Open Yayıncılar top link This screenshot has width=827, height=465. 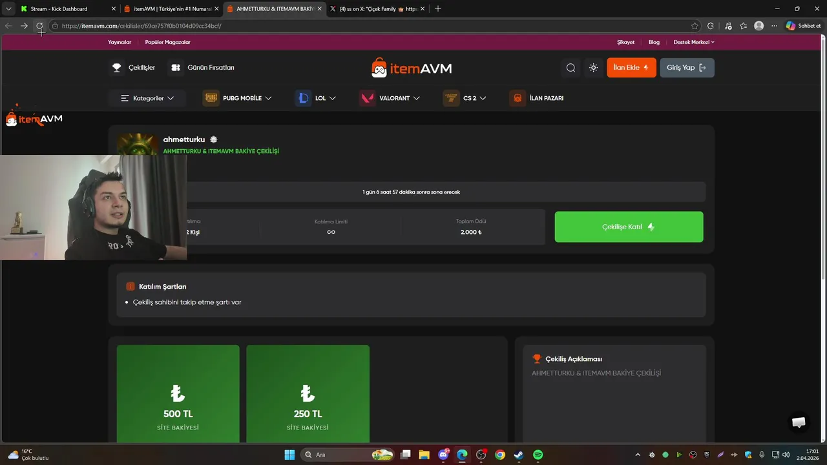(x=120, y=42)
